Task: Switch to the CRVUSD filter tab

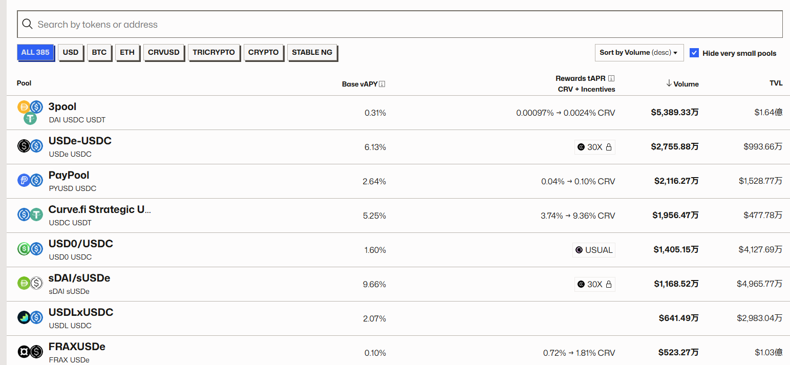Action: click(164, 52)
